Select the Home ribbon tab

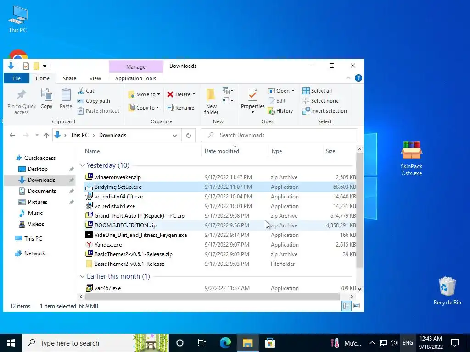[x=43, y=78]
